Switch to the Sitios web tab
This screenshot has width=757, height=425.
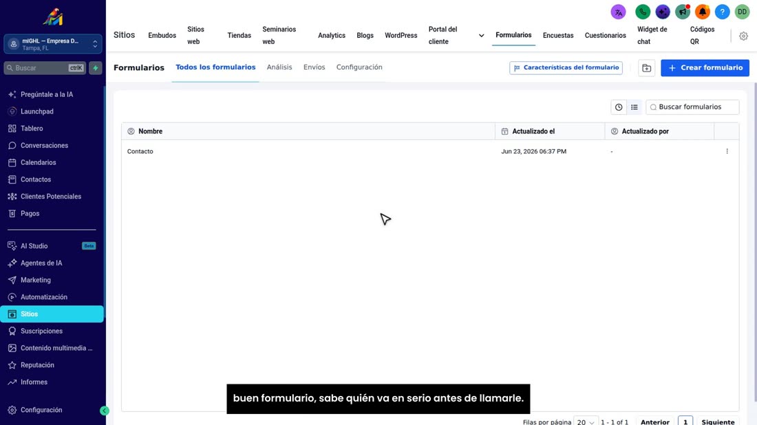[196, 36]
